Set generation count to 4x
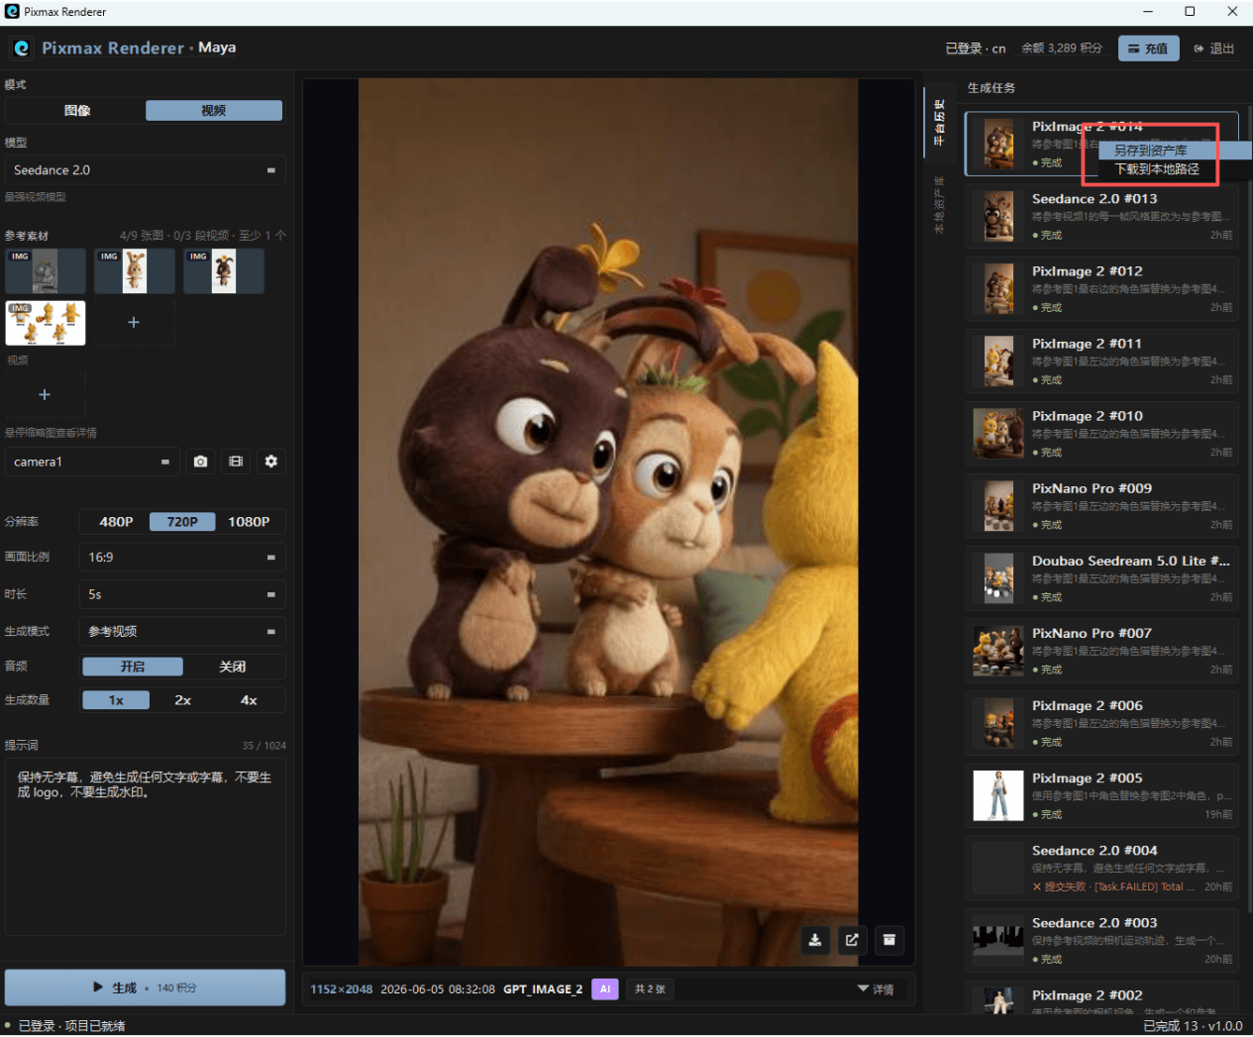 coord(249,700)
